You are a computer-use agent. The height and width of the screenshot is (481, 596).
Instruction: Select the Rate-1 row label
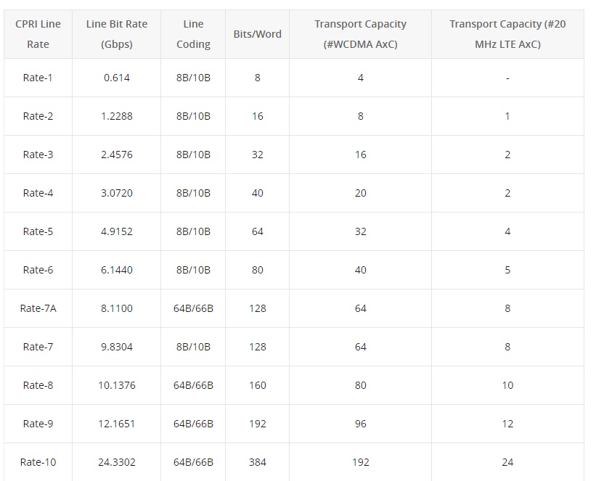pos(38,78)
